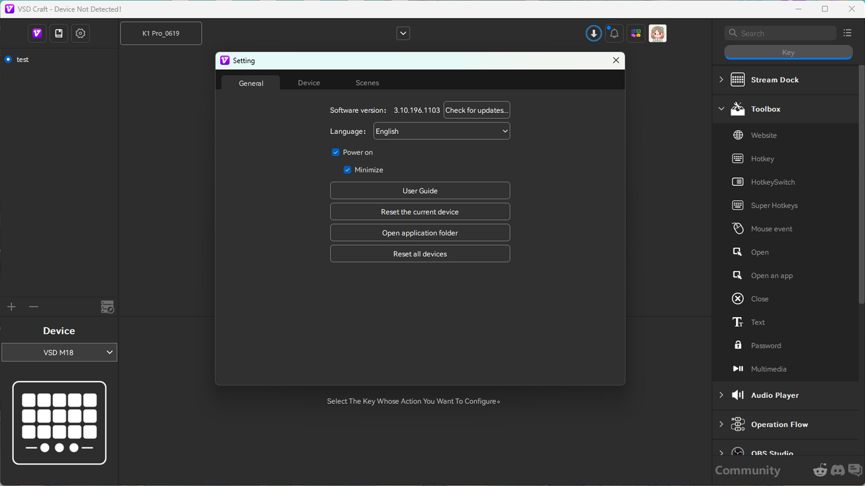865x486 pixels.
Task: Open the Text action in Toolbox
Action: [758, 322]
